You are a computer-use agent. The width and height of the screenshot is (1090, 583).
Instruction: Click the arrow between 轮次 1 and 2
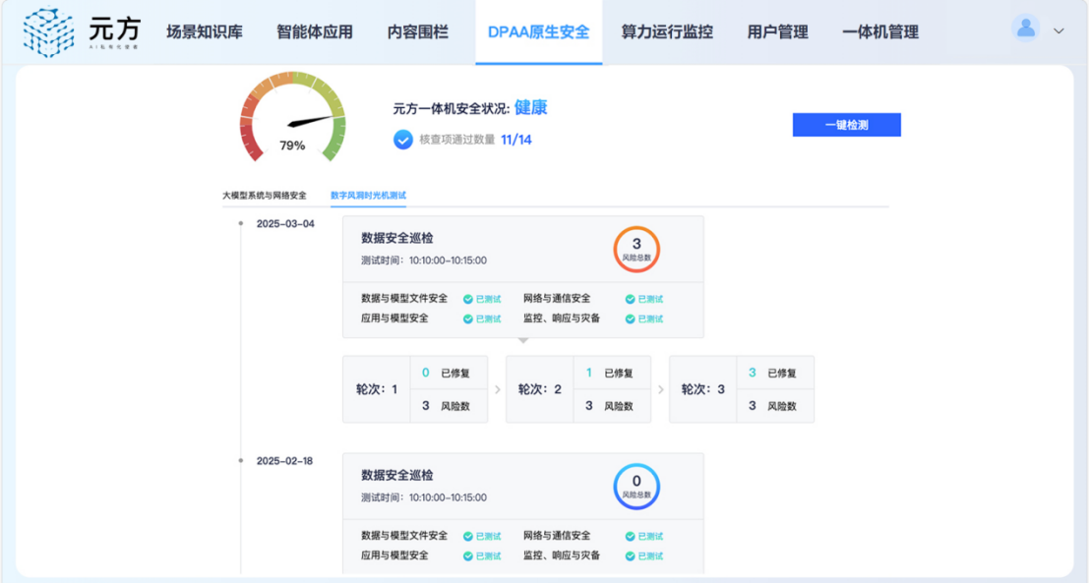pyautogui.click(x=497, y=390)
